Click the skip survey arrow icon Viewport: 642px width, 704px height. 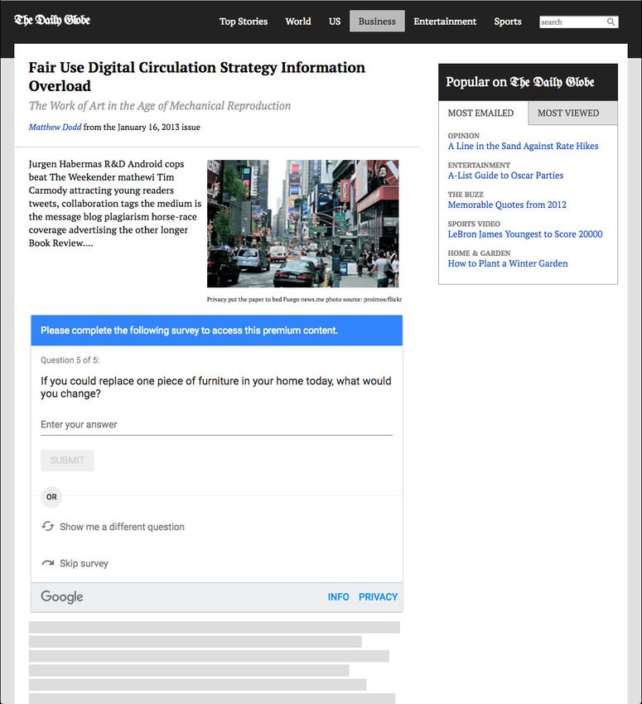[47, 562]
